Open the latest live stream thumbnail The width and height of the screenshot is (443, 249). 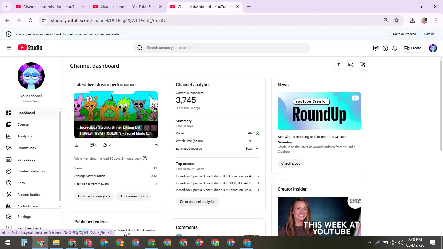pyautogui.click(x=116, y=115)
